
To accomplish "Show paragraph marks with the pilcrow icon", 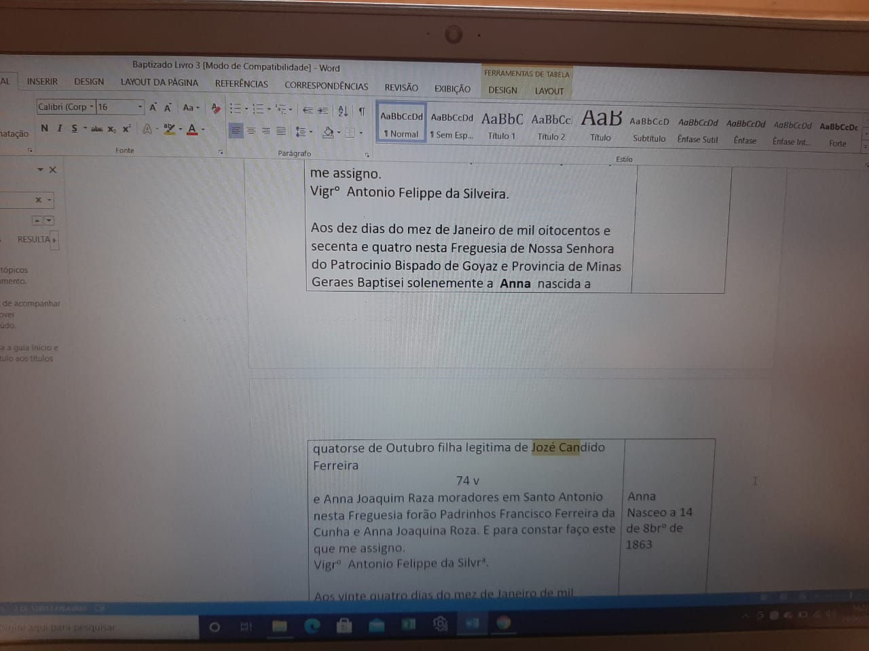I will [x=362, y=111].
